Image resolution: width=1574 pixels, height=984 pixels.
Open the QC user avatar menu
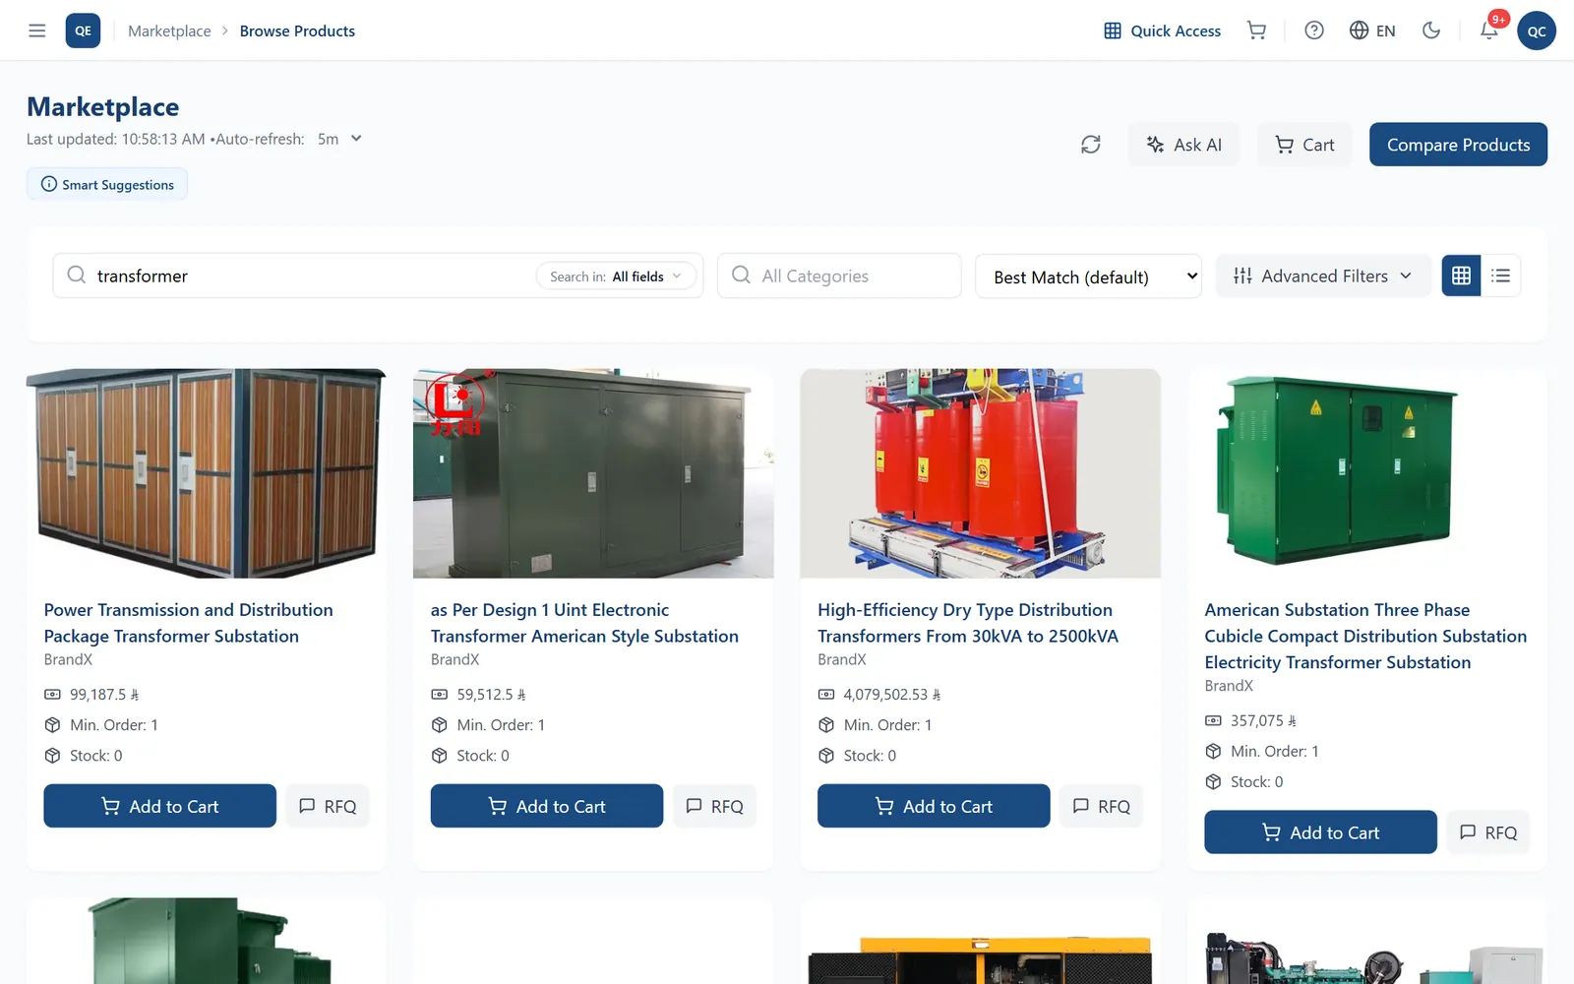[x=1537, y=31]
